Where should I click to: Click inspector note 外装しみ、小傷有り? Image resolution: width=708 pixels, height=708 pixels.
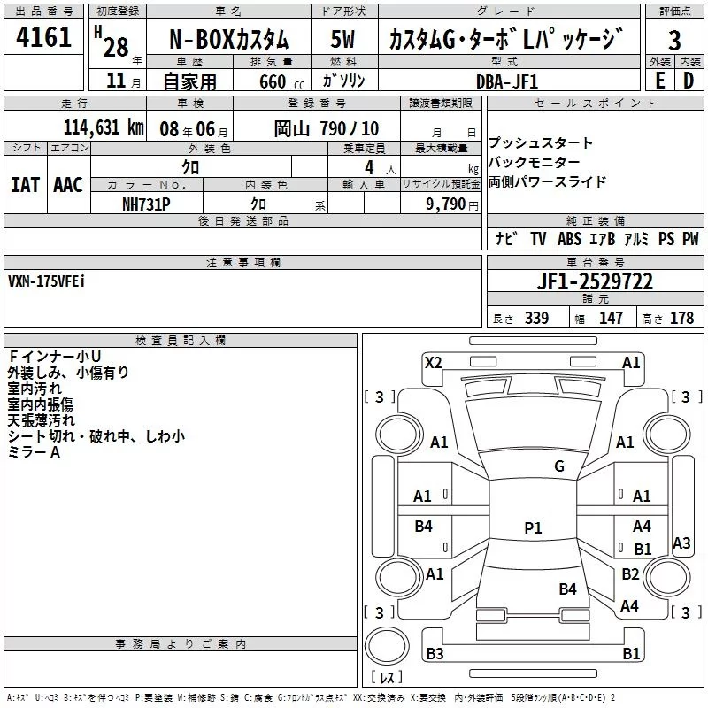(68, 372)
